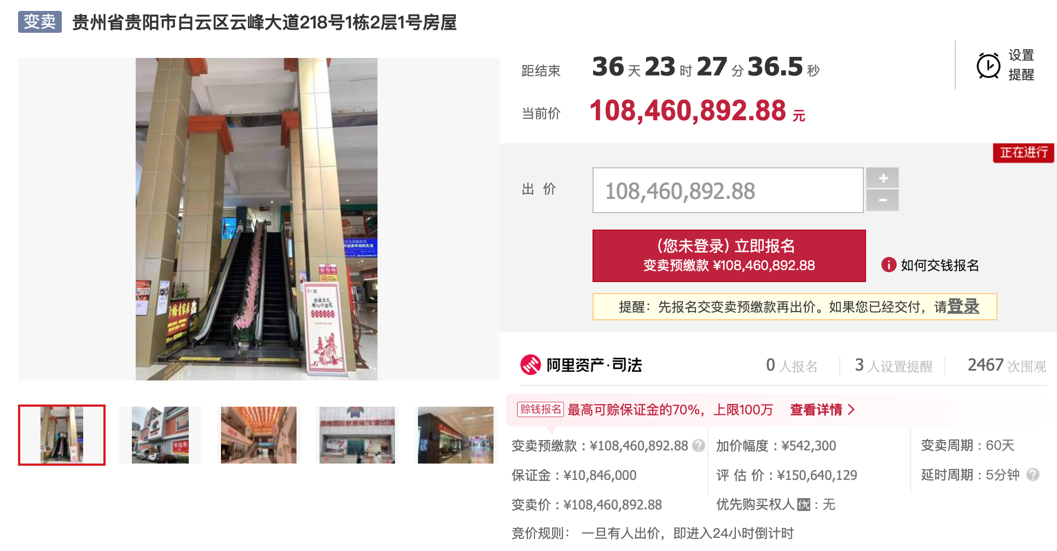
Task: Select the first escalator thumbnail
Action: point(62,435)
